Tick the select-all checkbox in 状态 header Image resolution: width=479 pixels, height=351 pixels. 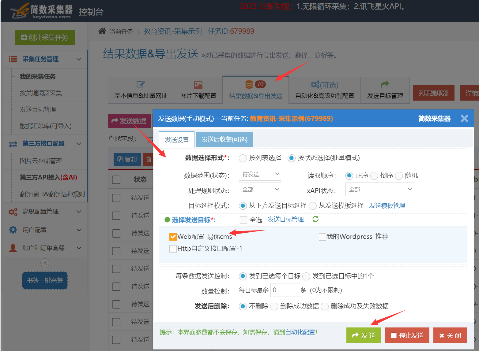pyautogui.click(x=116, y=179)
